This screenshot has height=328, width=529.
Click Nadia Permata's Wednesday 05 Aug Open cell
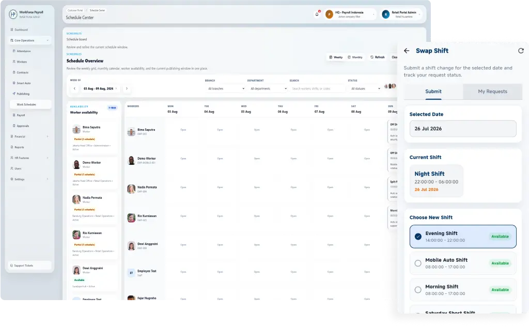[x=257, y=188]
